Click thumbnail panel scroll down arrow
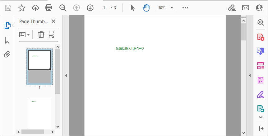 (58, 127)
